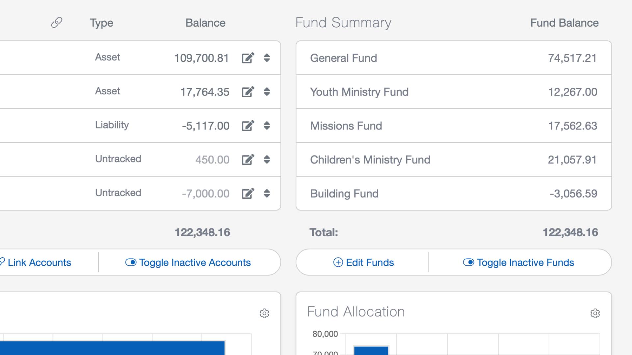Click the 109,700.81 balance value

[201, 58]
